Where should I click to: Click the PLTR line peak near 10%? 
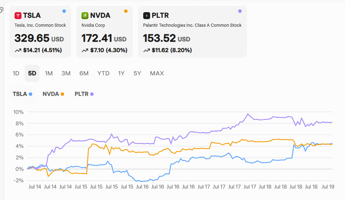[x=248, y=114]
